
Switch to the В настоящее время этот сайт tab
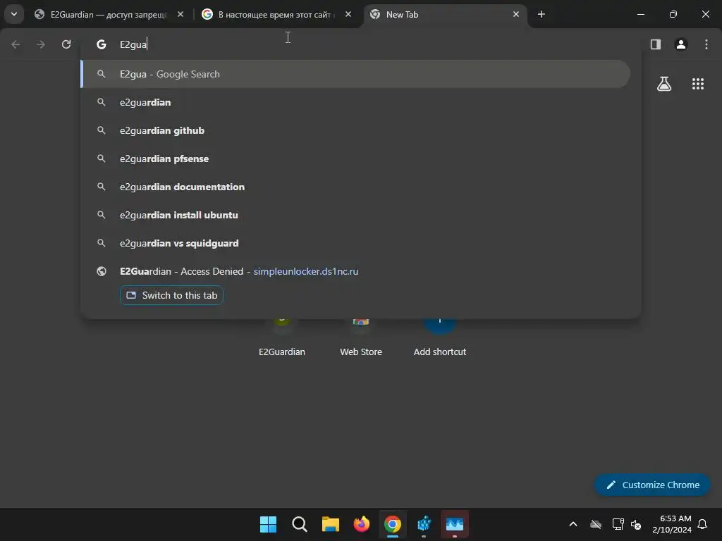(276, 14)
